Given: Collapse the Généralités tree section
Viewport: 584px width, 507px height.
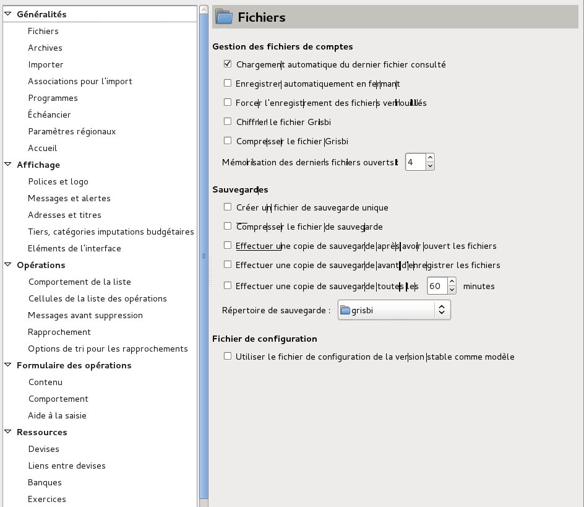Looking at the screenshot, I should click(x=7, y=14).
